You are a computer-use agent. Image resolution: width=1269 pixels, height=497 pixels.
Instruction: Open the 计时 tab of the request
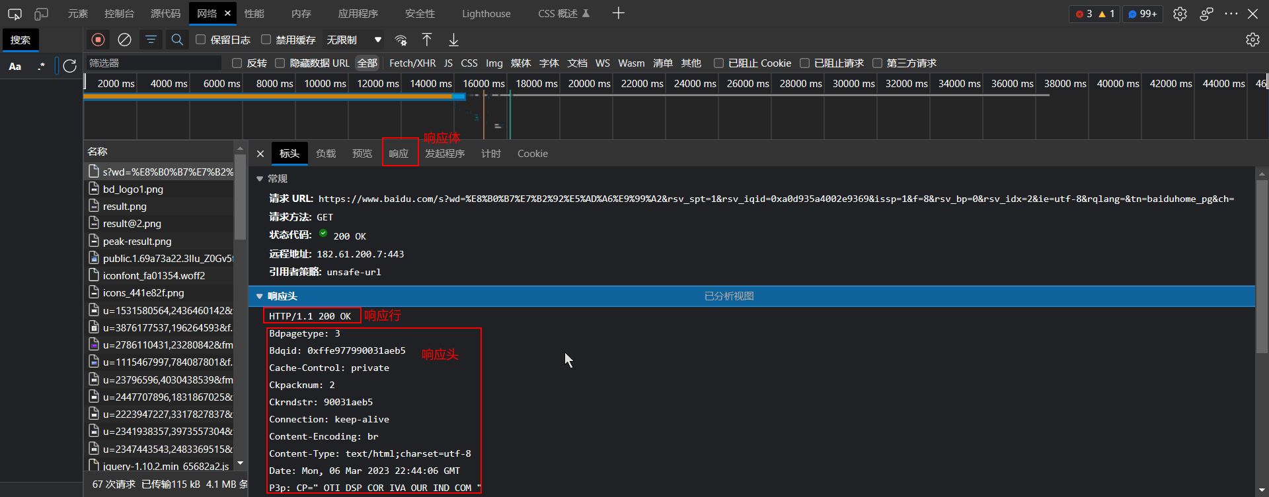pos(491,154)
